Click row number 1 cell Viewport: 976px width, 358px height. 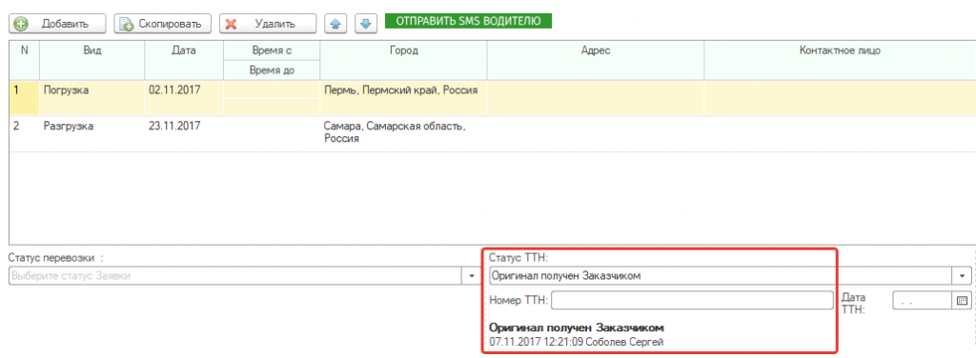(x=24, y=97)
